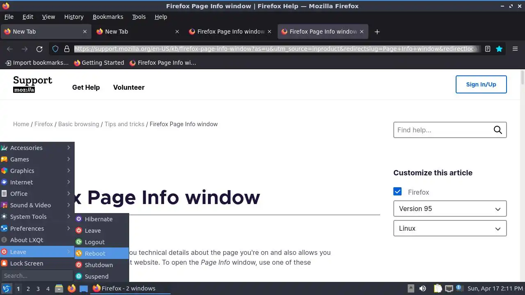Select Logout in Leave submenu
This screenshot has height=295, width=525.
(x=102, y=242)
